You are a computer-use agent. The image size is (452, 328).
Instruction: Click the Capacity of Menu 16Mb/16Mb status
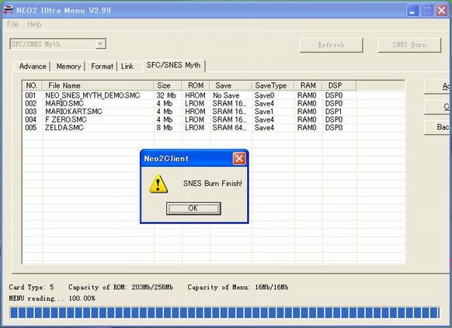[x=238, y=288]
